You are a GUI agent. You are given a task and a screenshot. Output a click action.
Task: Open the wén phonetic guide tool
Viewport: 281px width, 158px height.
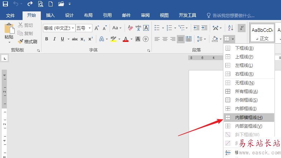click(x=138, y=28)
